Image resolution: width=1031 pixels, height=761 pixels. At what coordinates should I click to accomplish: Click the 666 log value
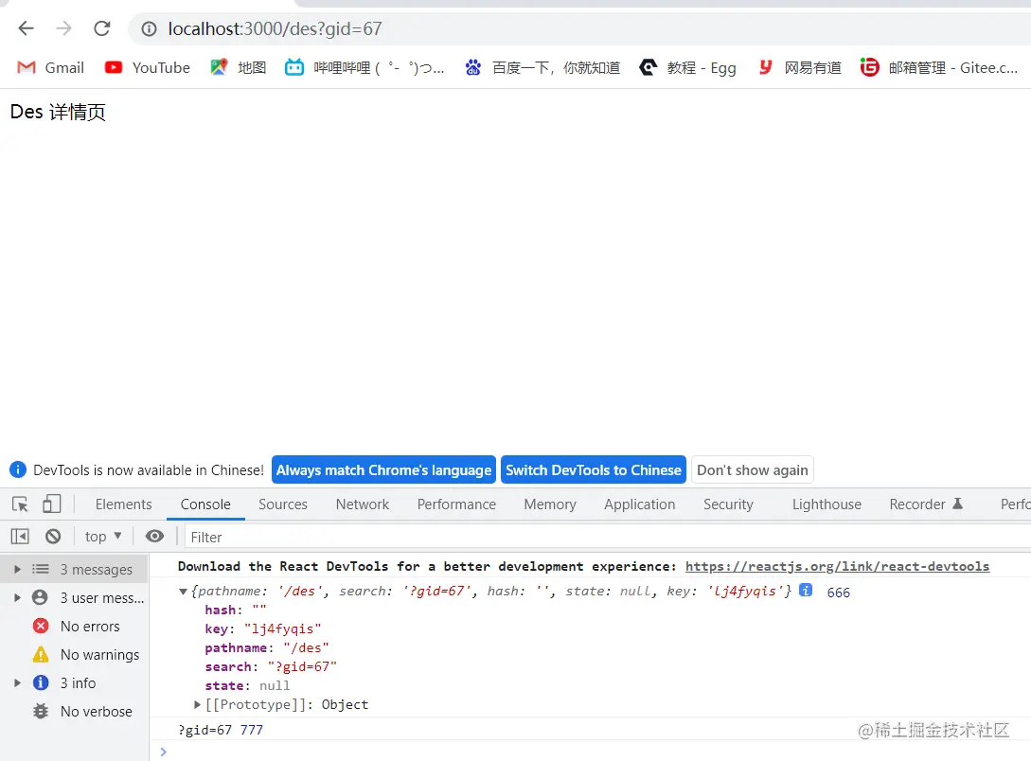pos(839,593)
